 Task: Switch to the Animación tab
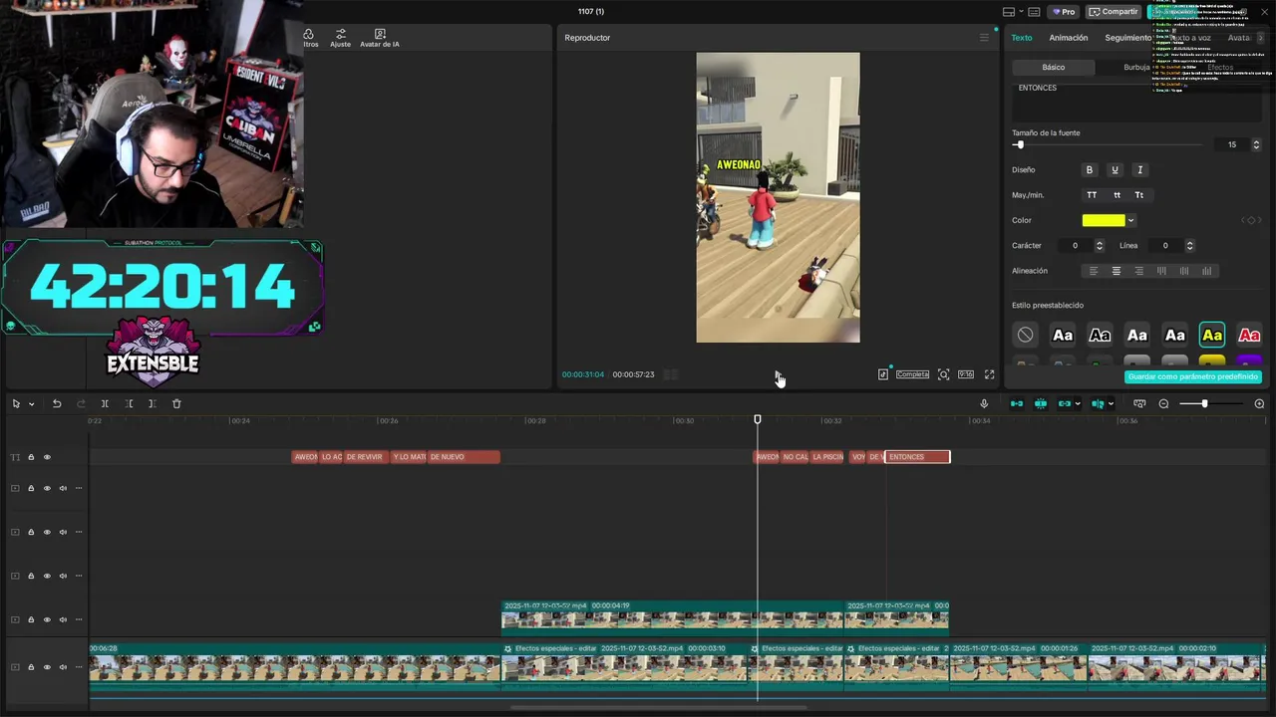point(1069,38)
